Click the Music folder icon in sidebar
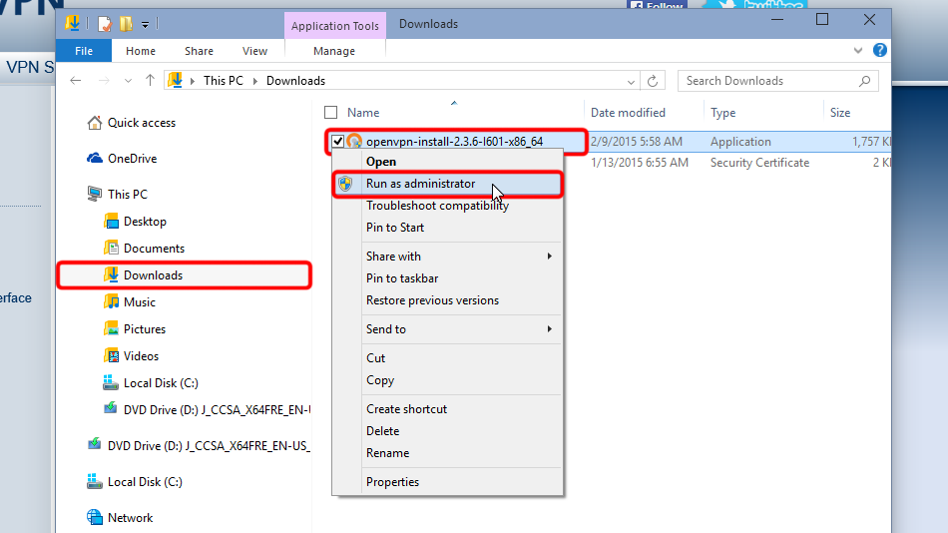 click(112, 301)
